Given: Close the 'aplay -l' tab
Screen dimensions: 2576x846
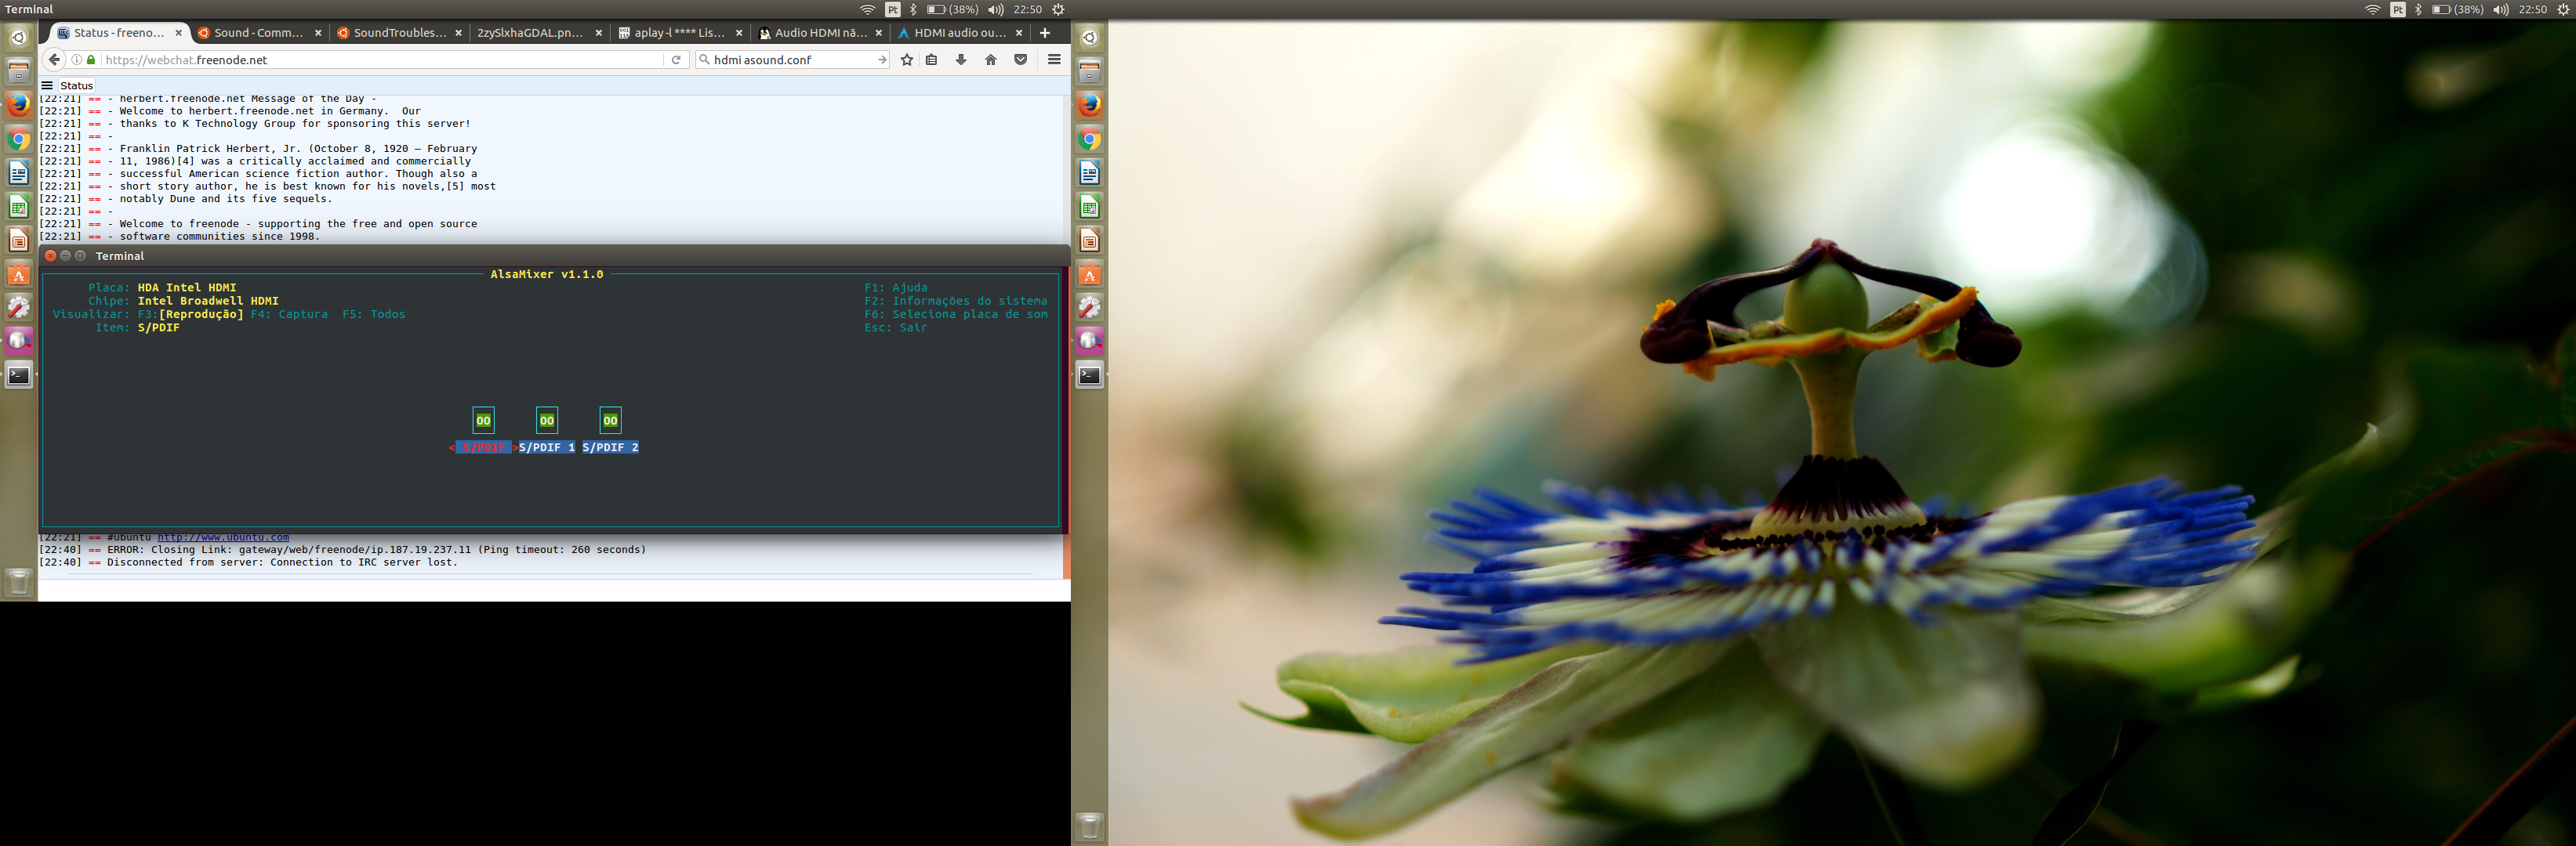Looking at the screenshot, I should pos(739,33).
